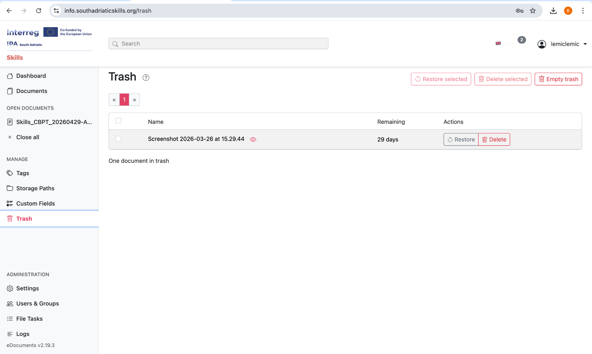Restore the Screenshot document

click(x=461, y=139)
